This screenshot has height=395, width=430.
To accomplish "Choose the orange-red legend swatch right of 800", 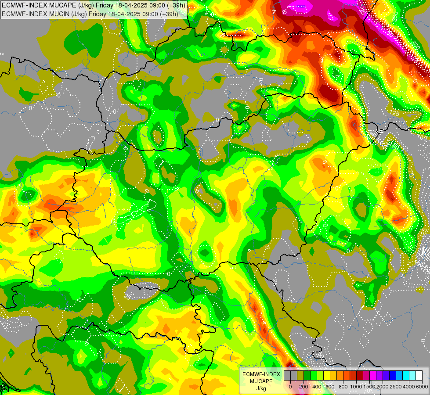I will (x=347, y=376).
